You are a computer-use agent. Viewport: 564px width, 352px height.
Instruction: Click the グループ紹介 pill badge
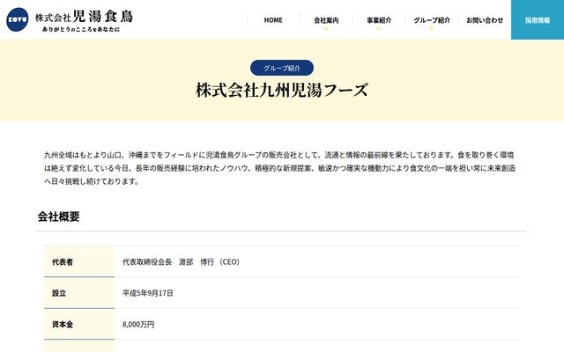pos(282,68)
